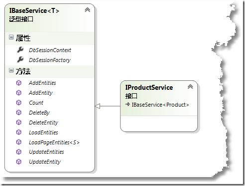Select the Count method
245x186 pixels.
tap(36, 103)
